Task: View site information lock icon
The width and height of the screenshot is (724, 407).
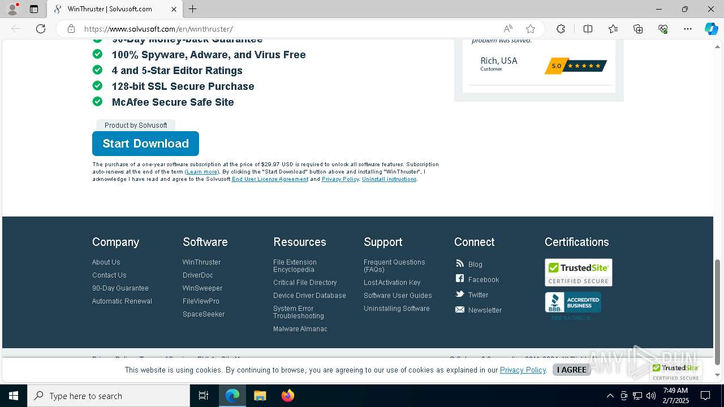Action: click(71, 29)
